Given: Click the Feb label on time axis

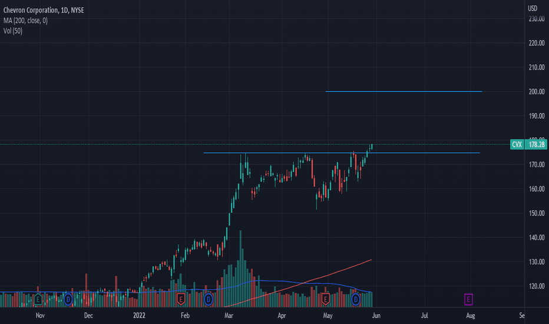Looking at the screenshot, I should 185,316.
